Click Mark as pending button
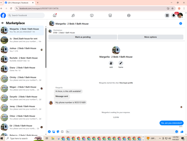This screenshot has height=141, width=187. coord(83,37)
